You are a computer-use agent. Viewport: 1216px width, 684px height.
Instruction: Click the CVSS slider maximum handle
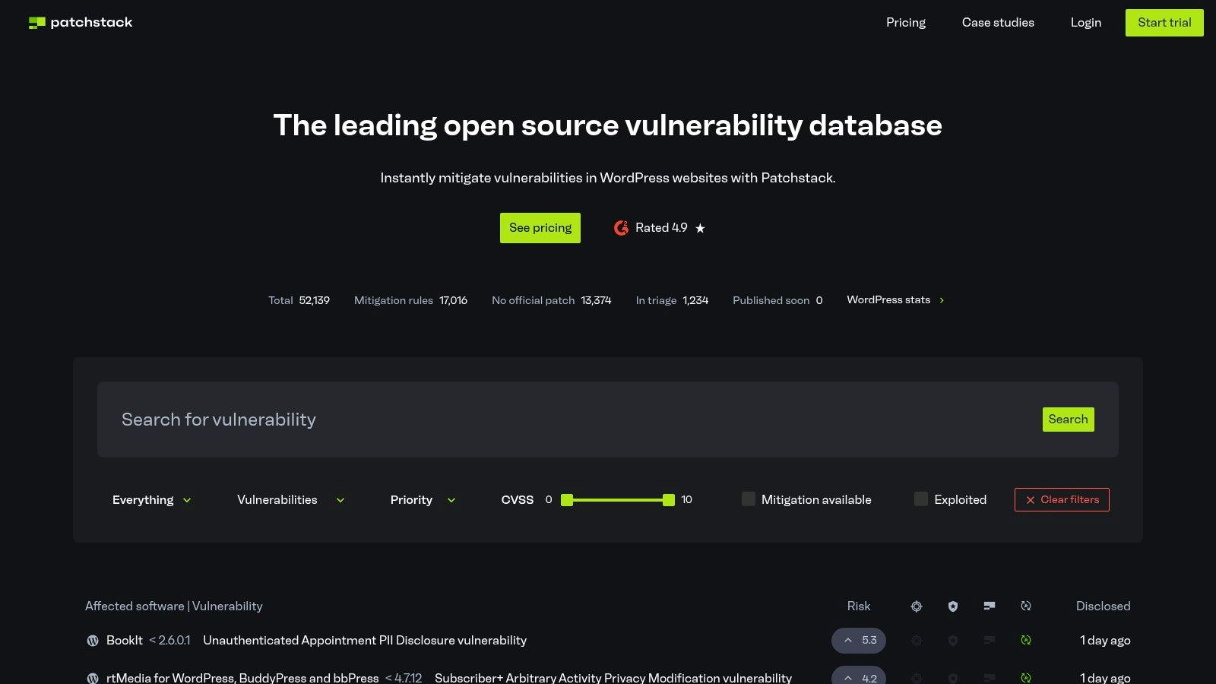click(x=669, y=500)
